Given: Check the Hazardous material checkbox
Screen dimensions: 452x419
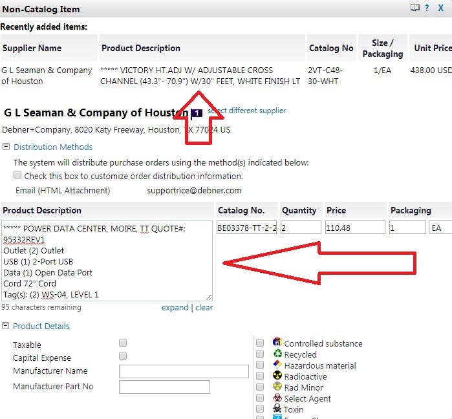Looking at the screenshot, I should pos(260,365).
